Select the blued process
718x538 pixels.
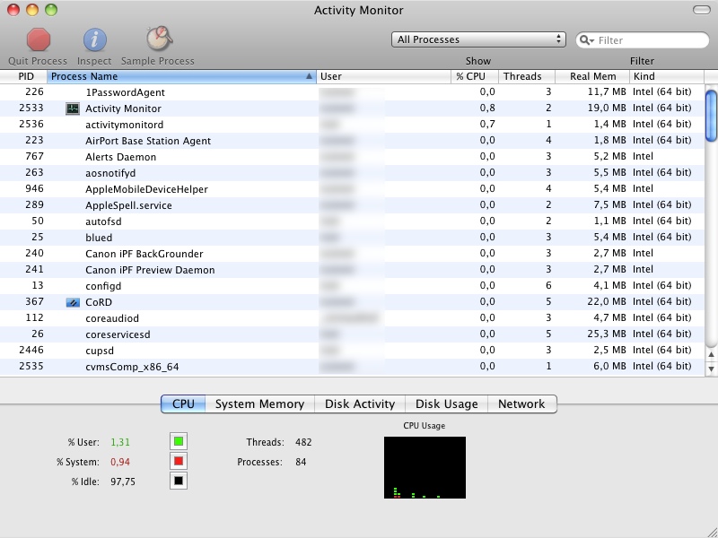pyautogui.click(x=352, y=238)
